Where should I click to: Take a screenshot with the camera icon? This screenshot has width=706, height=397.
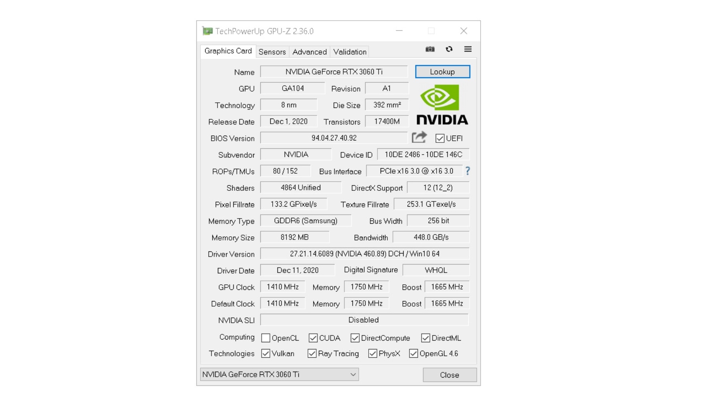tap(430, 49)
